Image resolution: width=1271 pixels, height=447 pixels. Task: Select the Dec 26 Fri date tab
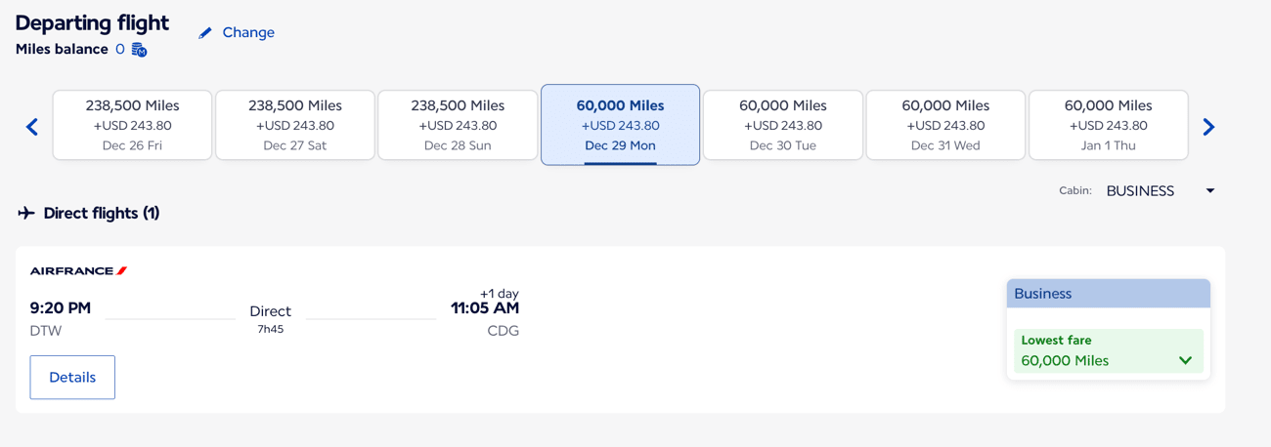click(132, 125)
